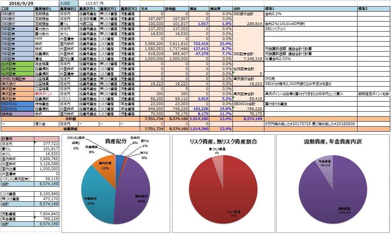Click the SBI証券 total 7,348,316
Image resolution: width=391 pixels, height=234 pixels.
248,59
